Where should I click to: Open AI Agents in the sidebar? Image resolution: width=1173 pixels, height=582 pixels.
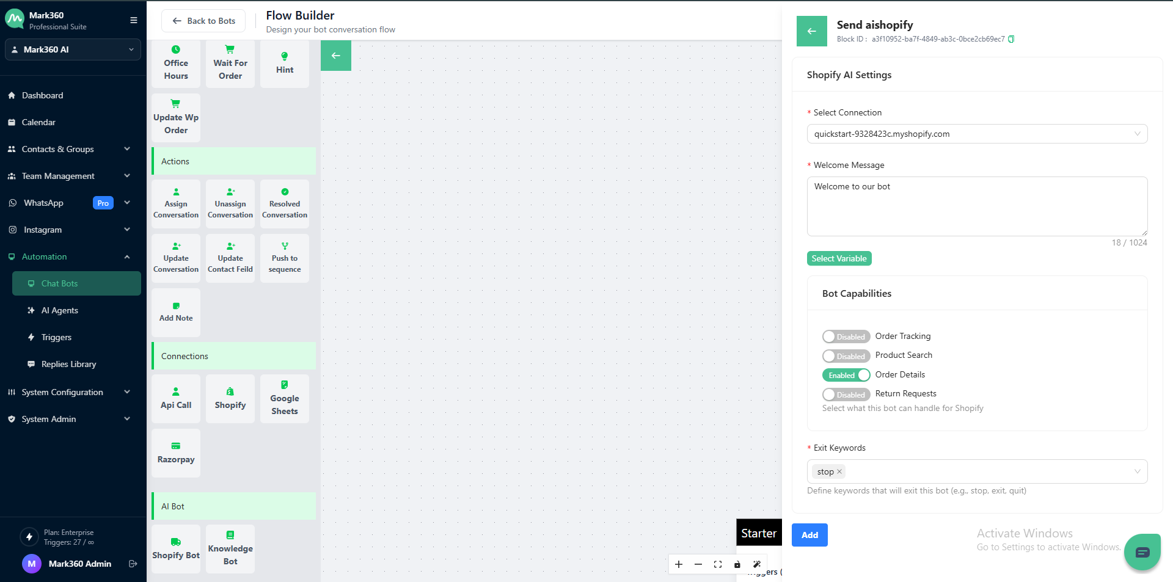[60, 310]
